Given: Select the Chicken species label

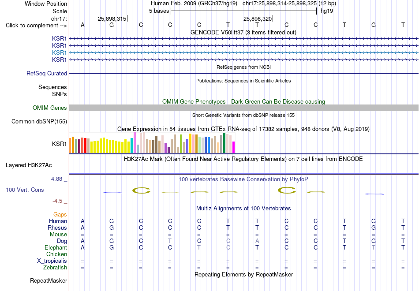Looking at the screenshot, I should pyautogui.click(x=56, y=254).
